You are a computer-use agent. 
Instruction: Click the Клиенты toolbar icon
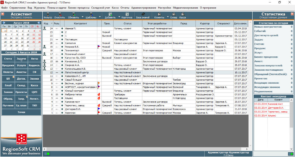(159, 15)
